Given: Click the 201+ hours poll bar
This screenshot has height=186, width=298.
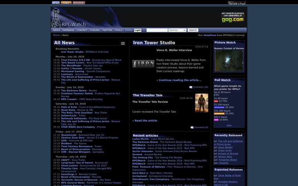Looking at the screenshot, I should [x=216, y=120].
